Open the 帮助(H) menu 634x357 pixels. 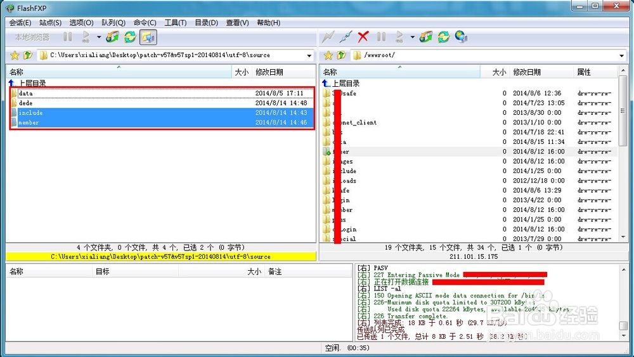pos(268,23)
